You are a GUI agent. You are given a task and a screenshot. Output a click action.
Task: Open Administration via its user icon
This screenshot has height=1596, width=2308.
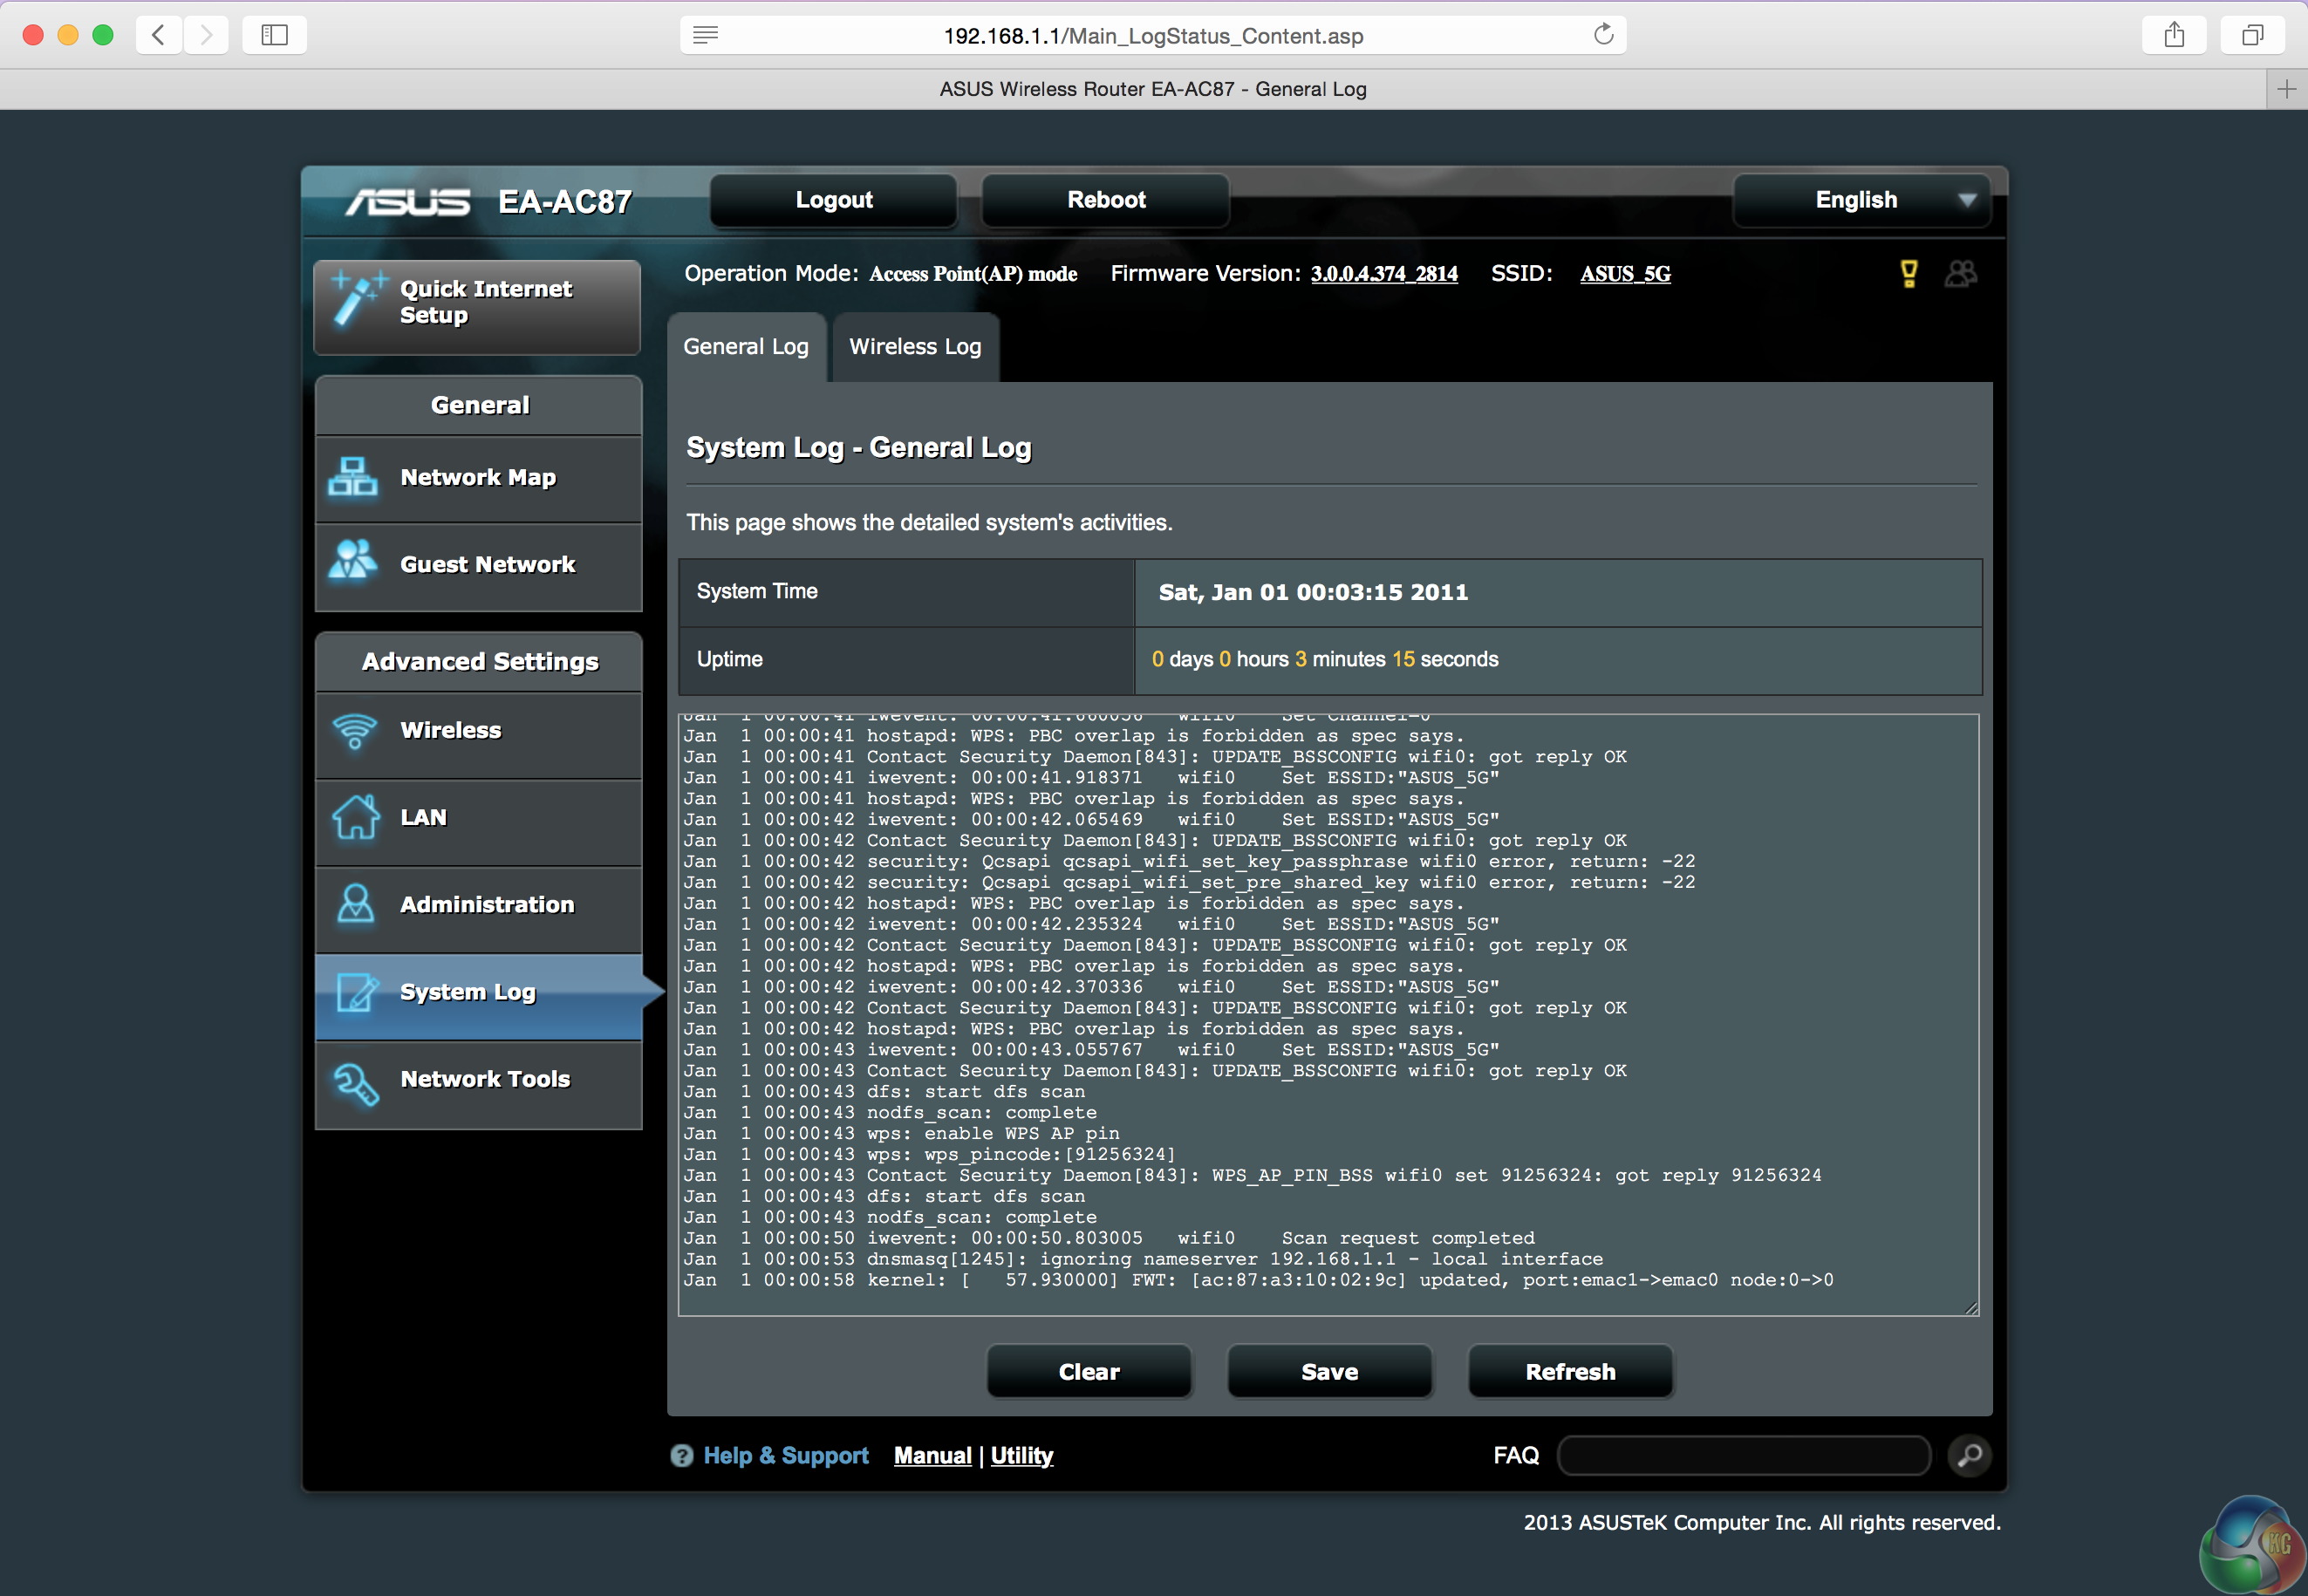pos(355,904)
